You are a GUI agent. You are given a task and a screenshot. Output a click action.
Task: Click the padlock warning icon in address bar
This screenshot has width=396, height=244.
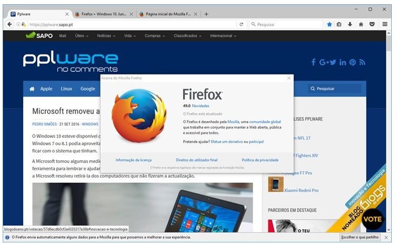tap(23, 24)
